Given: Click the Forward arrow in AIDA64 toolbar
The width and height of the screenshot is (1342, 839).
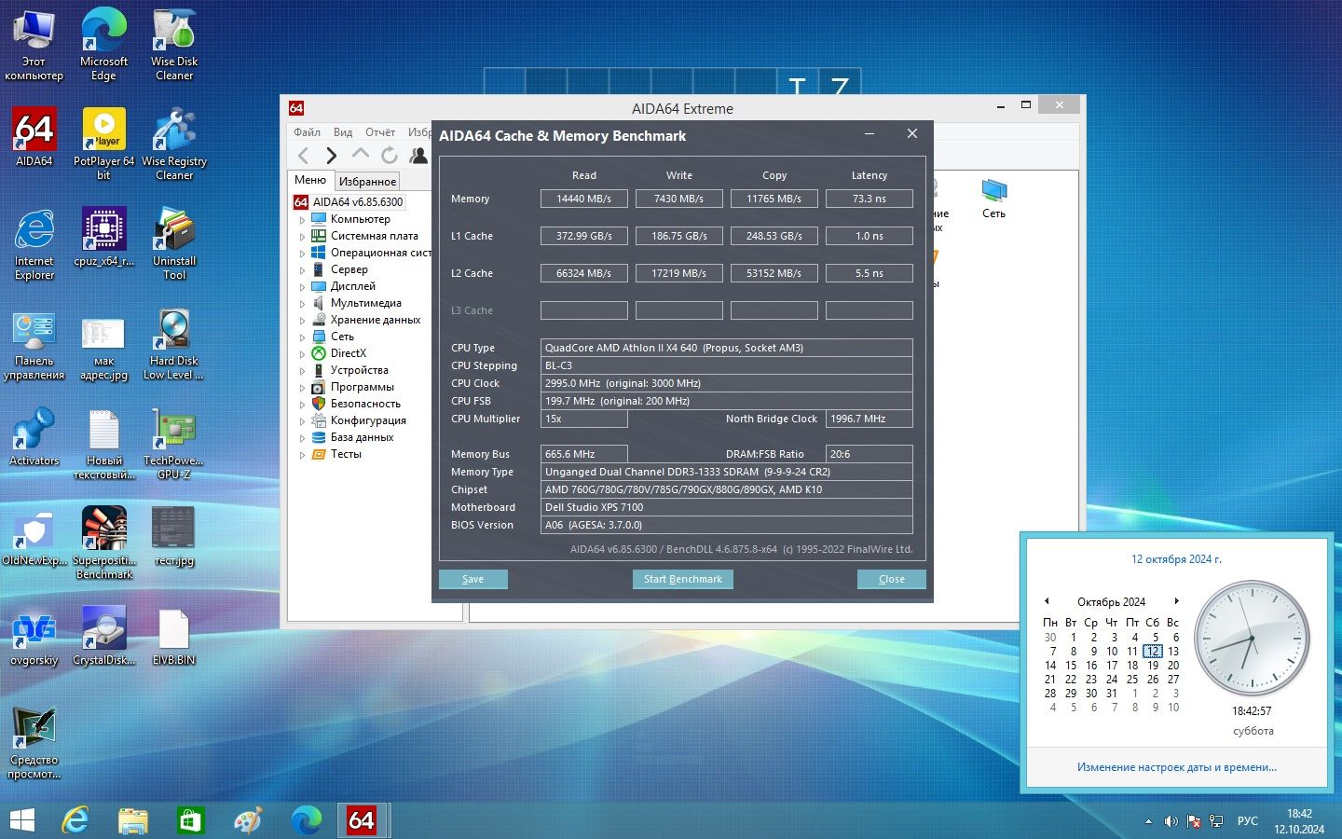Looking at the screenshot, I should click(331, 155).
